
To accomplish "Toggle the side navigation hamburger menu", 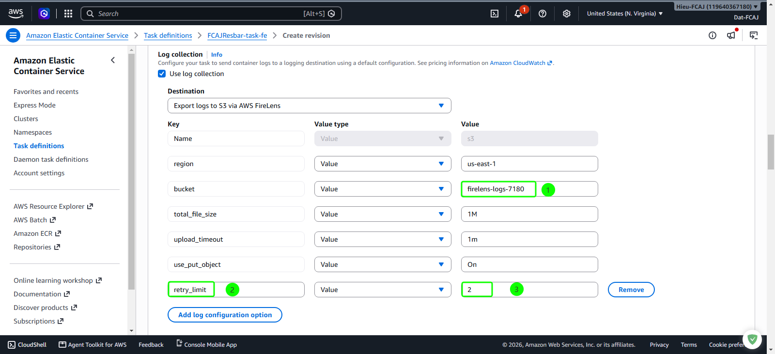I will (13, 35).
